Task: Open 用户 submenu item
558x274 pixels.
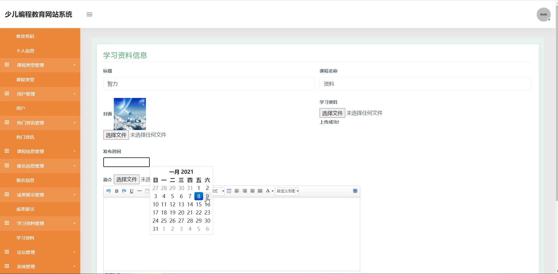Action: [21, 108]
